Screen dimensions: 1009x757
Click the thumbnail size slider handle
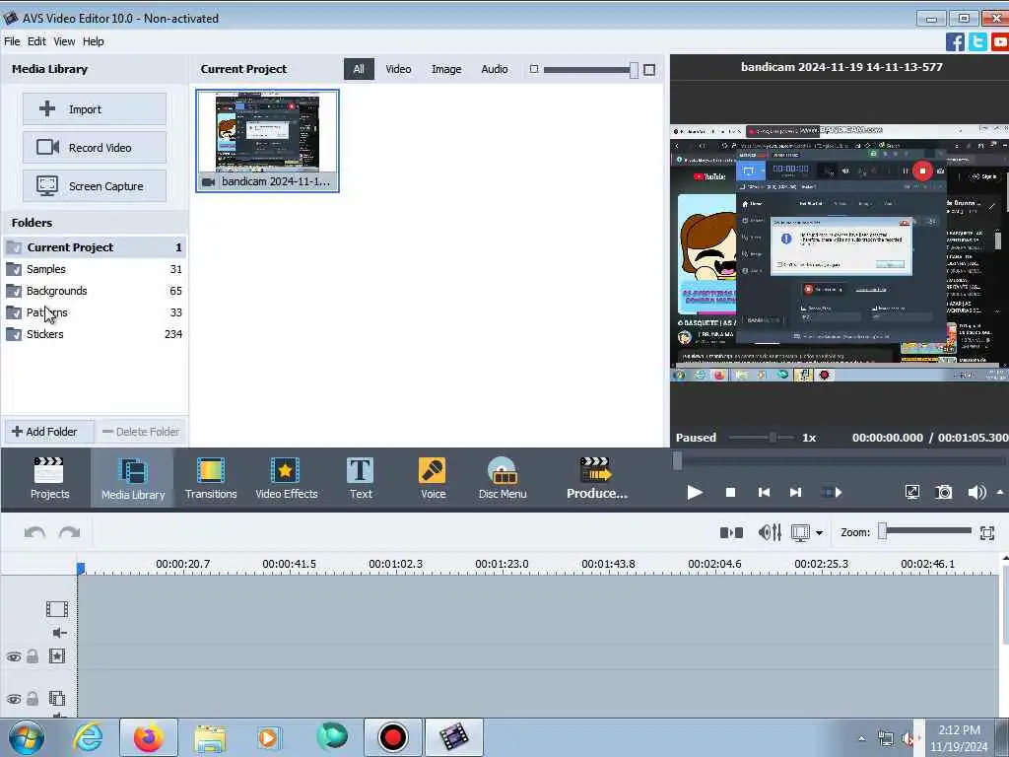click(634, 70)
